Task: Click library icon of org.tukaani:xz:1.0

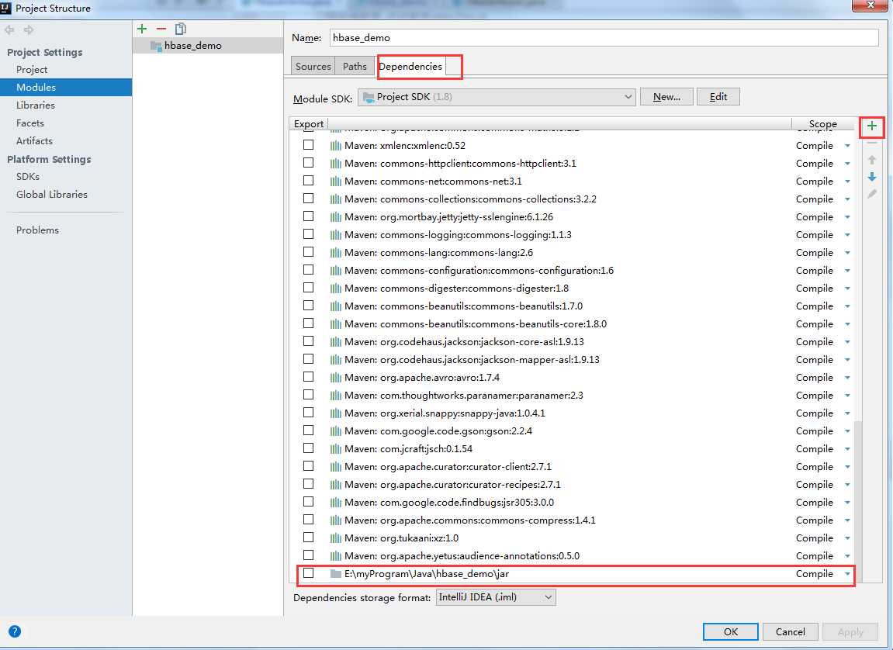Action: coord(335,538)
